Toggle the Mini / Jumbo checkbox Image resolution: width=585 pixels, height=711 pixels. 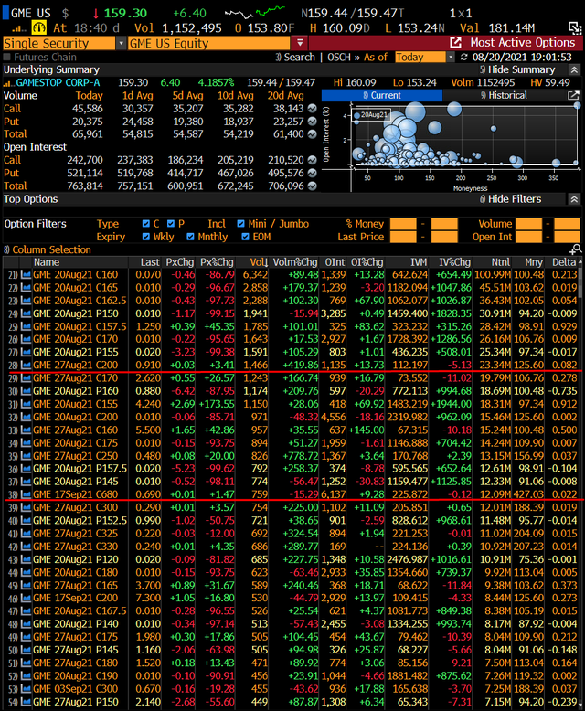point(240,224)
